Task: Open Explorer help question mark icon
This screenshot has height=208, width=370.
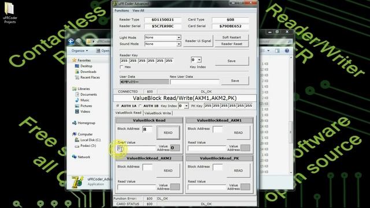Action: (287, 51)
